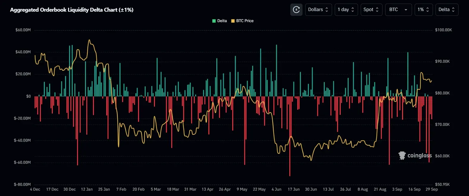Open the Dollars unit dropdown
Screen dimensions: 469x196
(x=318, y=10)
